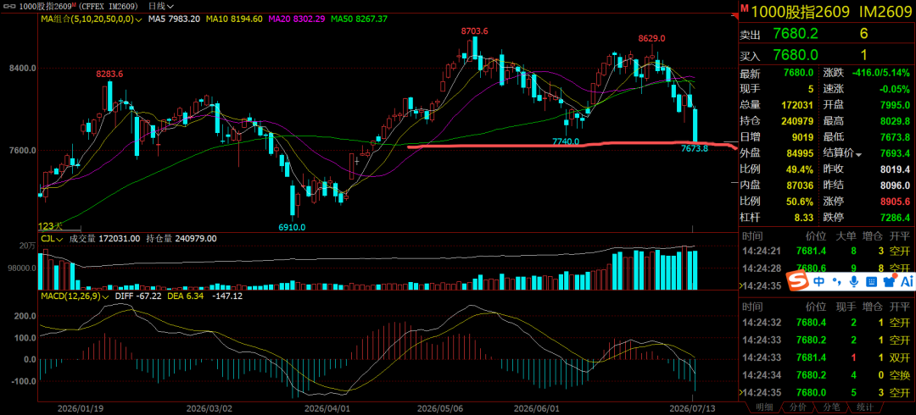The image size is (916, 415).
Task: Click the MA5 7983.20 value
Action: tap(174, 19)
